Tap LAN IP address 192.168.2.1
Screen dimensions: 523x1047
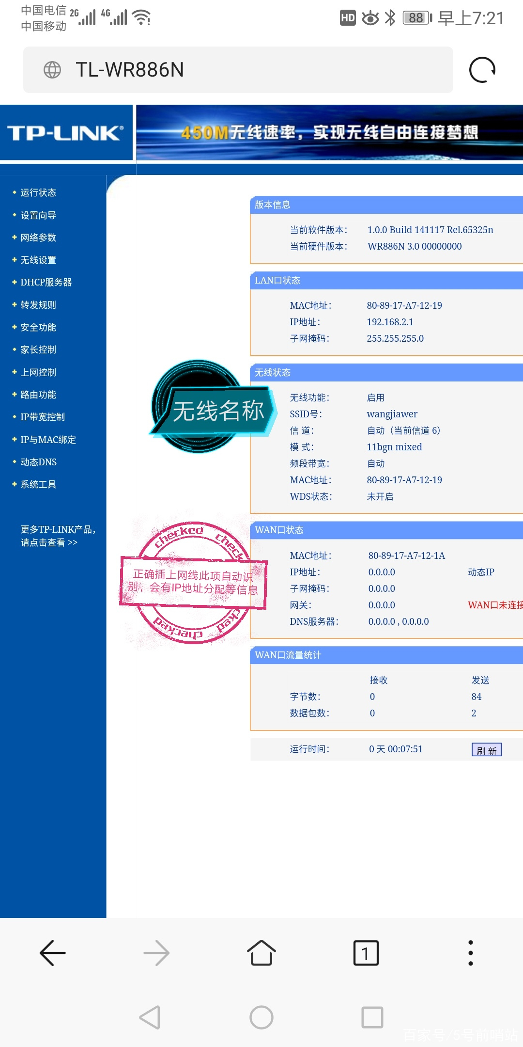[390, 322]
